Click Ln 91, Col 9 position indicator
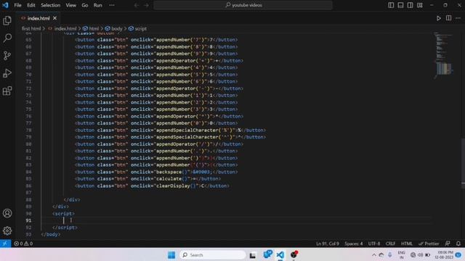The height and width of the screenshot is (261, 465). pos(328,244)
